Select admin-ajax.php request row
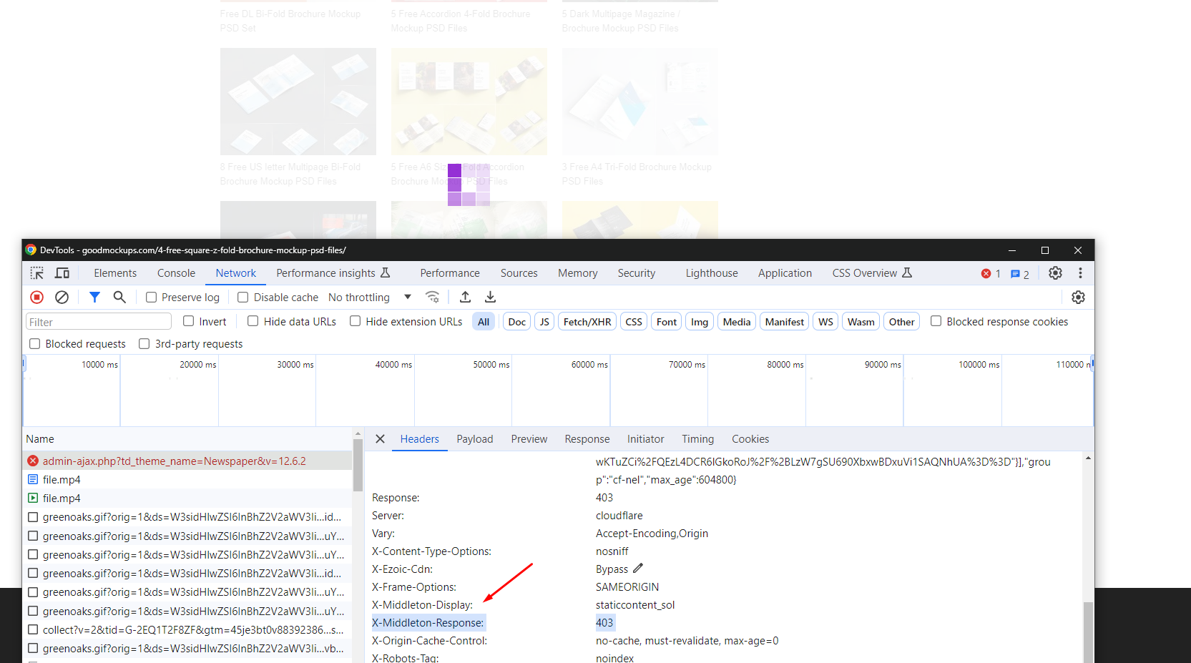1191x663 pixels. [187, 461]
